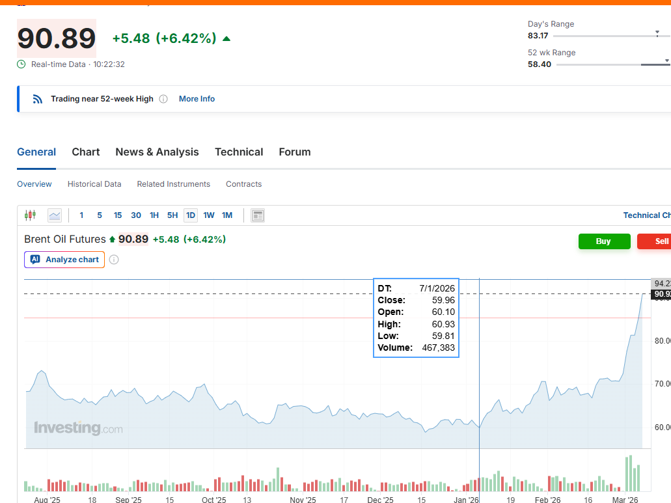Viewport: 671px width, 503px height.
Task: Click the Mar '26 date axis label
Action: coord(625,500)
